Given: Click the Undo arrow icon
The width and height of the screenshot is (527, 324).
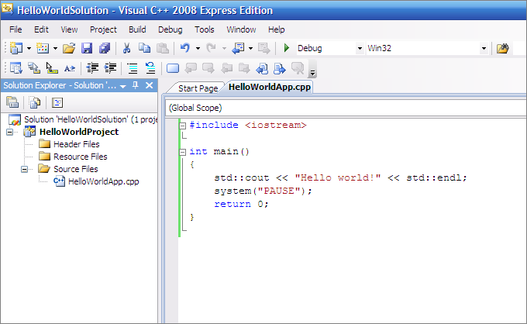Looking at the screenshot, I should (186, 48).
